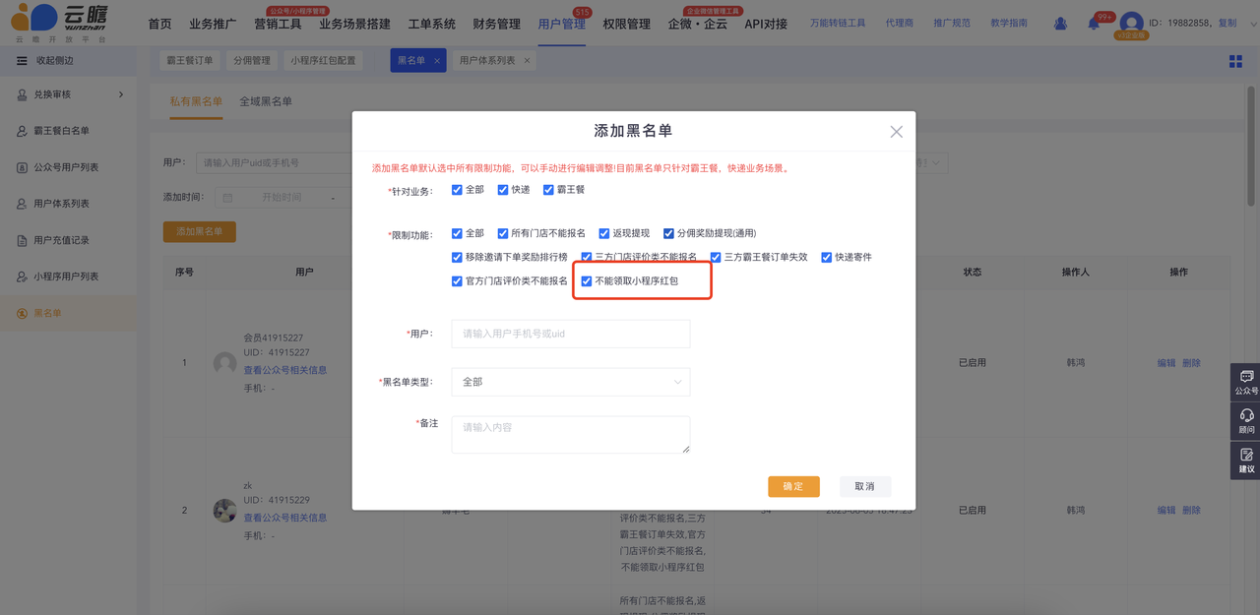
Task: Expand the 兑换审核 sidebar submenu arrow
Action: [121, 94]
